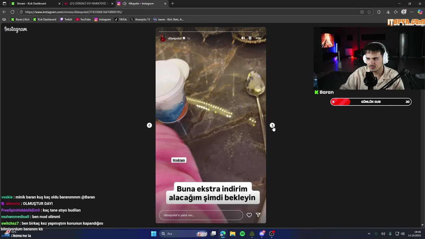Open File Explorer from taskbar

click(x=232, y=234)
